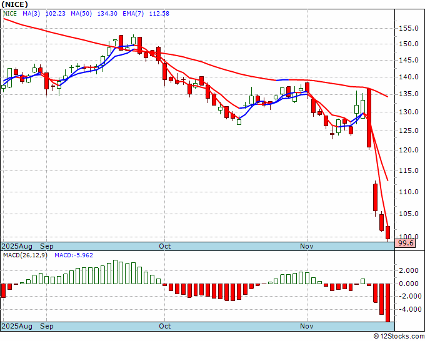425x341 pixels.
Task: Click Nov on the price chart date axis
Action: [x=307, y=246]
